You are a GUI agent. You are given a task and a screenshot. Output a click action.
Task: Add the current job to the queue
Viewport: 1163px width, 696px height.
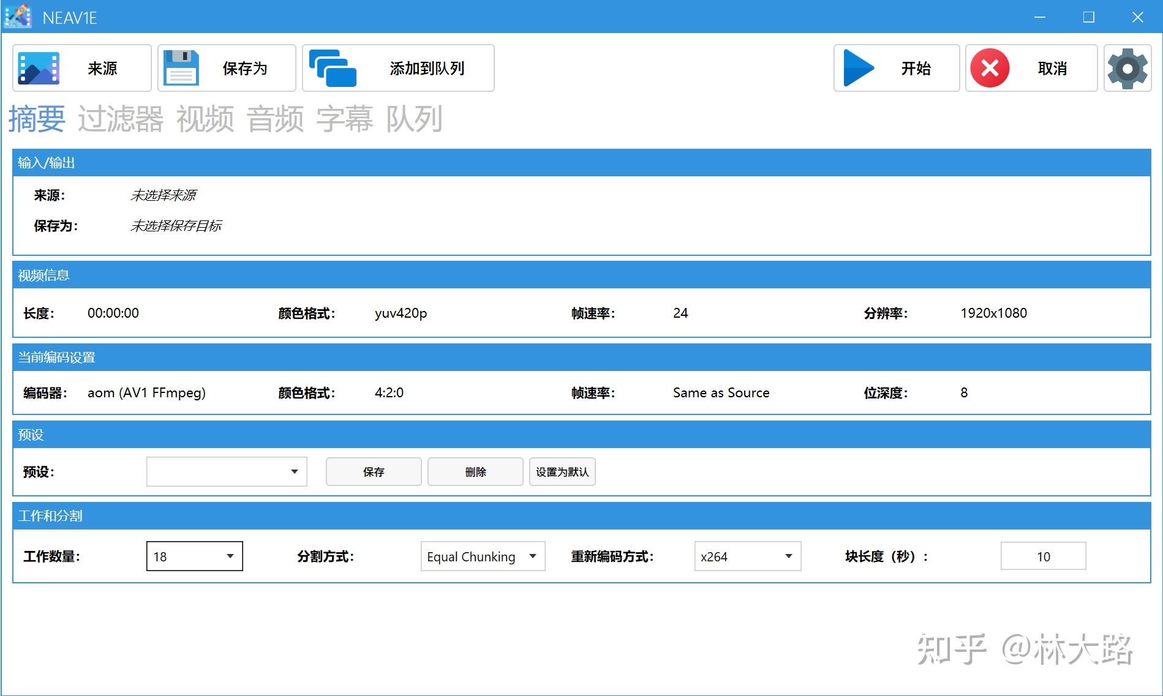(398, 68)
